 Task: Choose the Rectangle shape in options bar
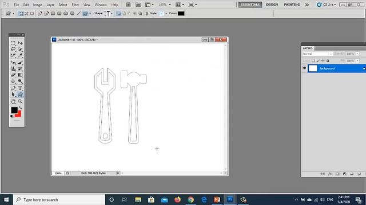[53, 14]
